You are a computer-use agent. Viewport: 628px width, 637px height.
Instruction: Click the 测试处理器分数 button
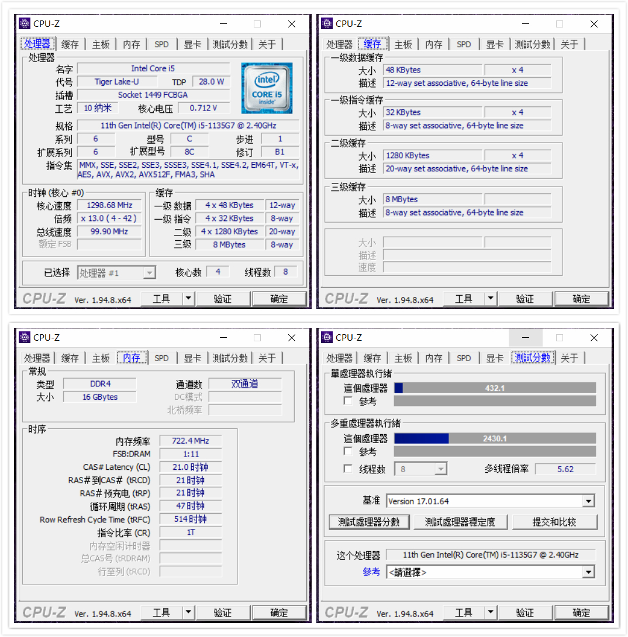(x=369, y=522)
